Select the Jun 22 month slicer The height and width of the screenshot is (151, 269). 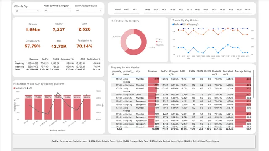point(127,10)
